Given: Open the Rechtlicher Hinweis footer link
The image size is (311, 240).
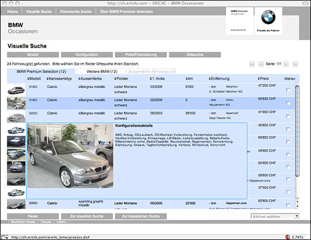Looking at the screenshot, I should tap(23, 222).
